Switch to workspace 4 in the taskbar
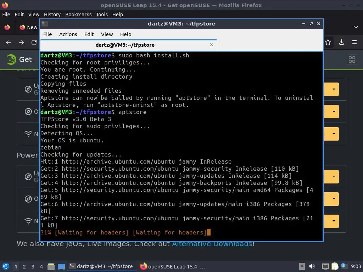Viewport: 363px width, 272px height. [41, 267]
